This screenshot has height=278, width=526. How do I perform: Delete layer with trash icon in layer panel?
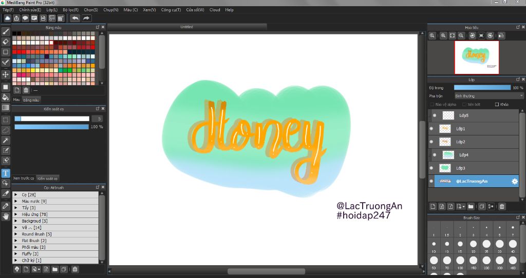pyautogui.click(x=502, y=206)
